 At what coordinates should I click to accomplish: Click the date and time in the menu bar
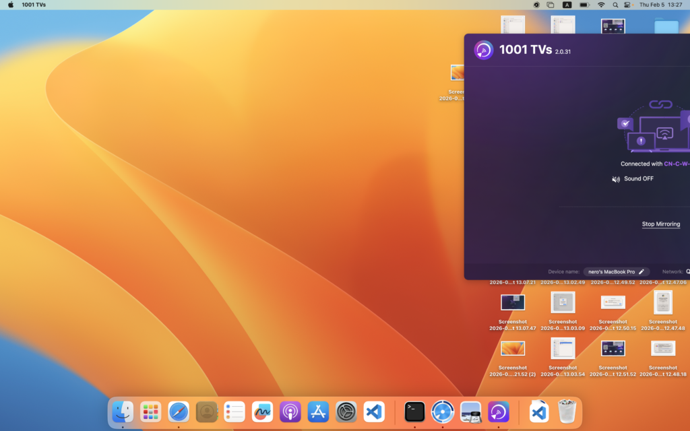[x=660, y=5]
